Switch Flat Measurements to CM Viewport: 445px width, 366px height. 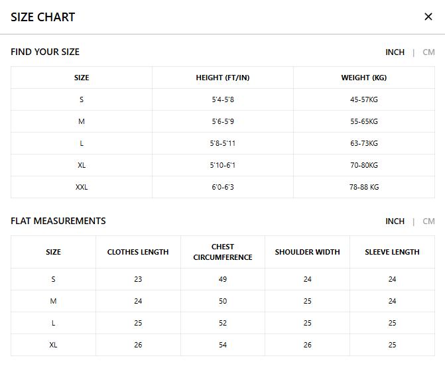[428, 221]
